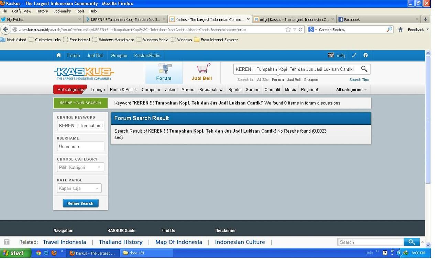Click the Kaskus home icon
440x259 pixels.
(x=59, y=55)
